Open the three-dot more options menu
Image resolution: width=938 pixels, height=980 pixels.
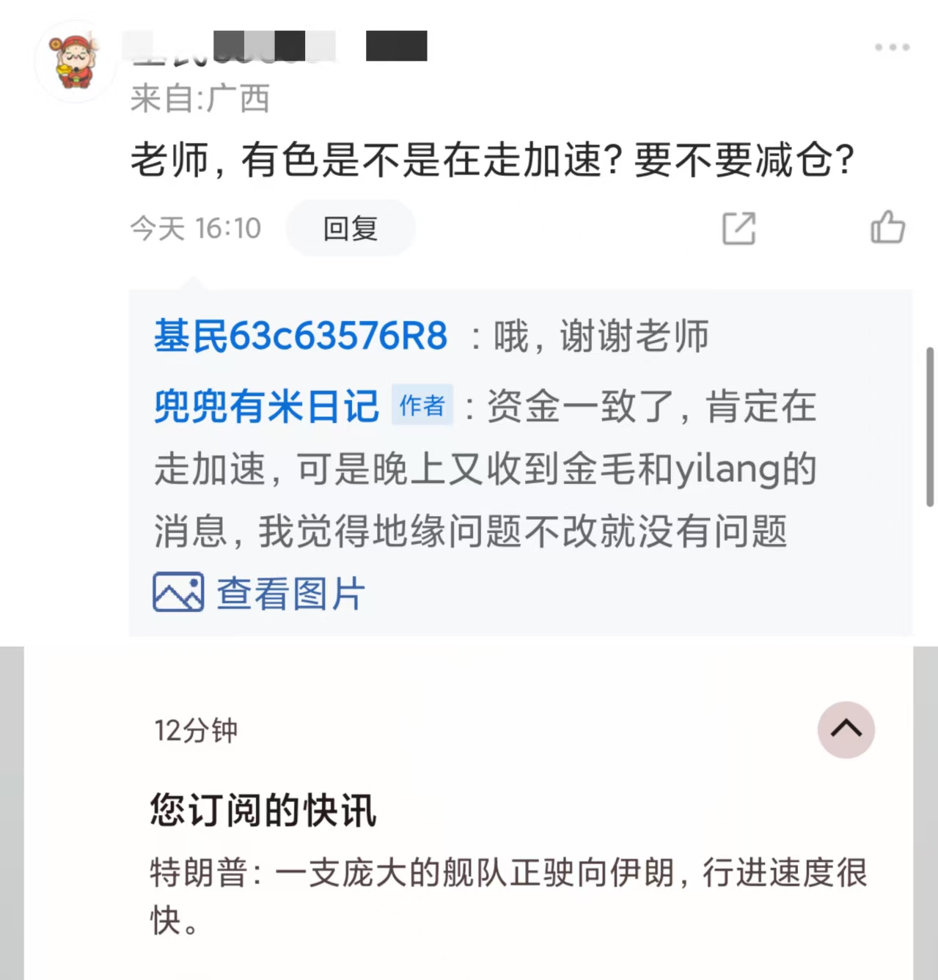click(x=892, y=47)
